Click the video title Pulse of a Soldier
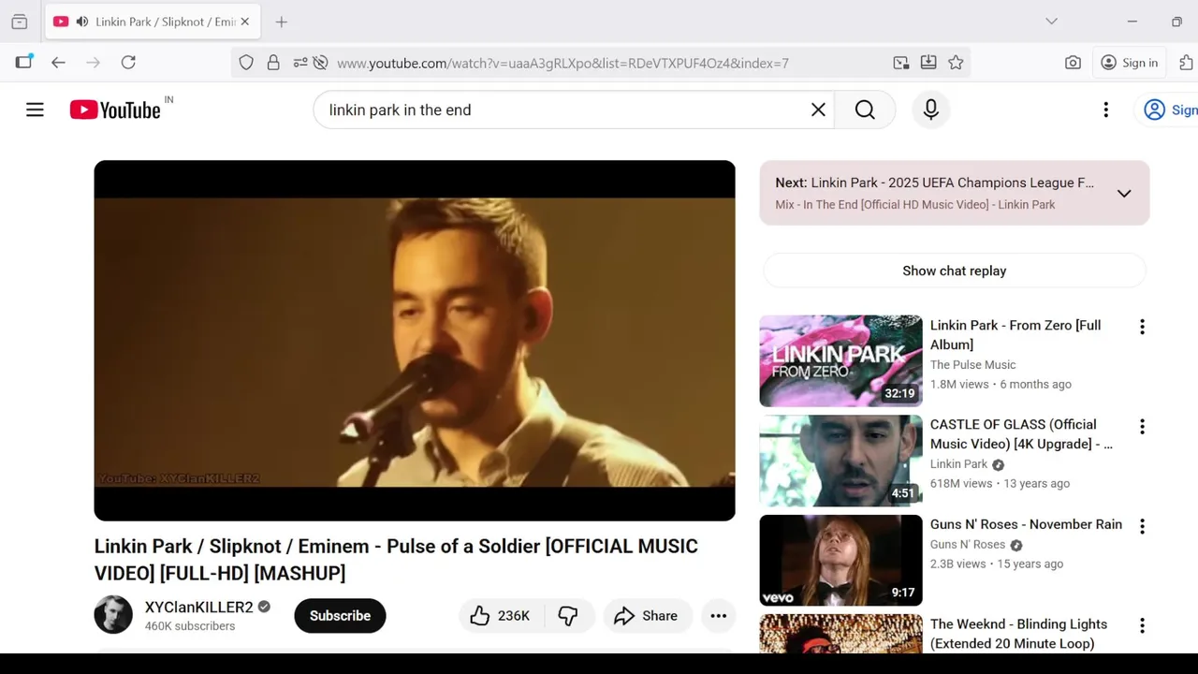The height and width of the screenshot is (674, 1198). tap(396, 559)
